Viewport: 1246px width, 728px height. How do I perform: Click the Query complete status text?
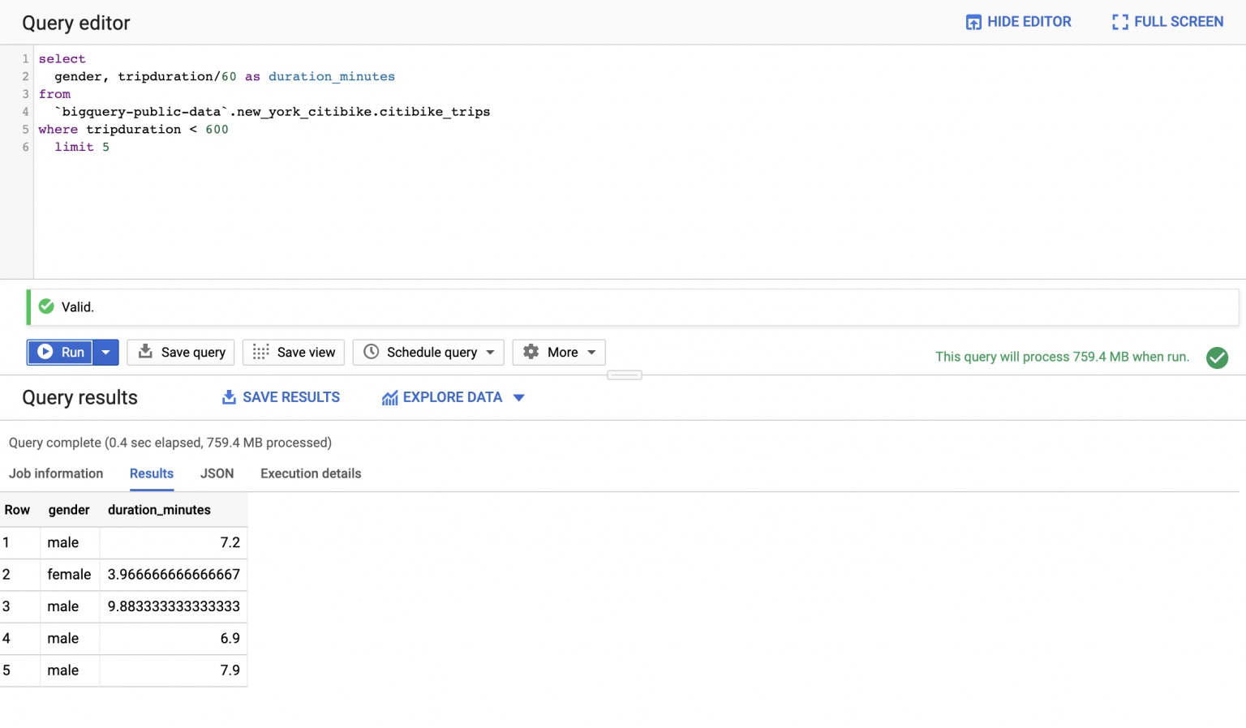pyautogui.click(x=170, y=443)
